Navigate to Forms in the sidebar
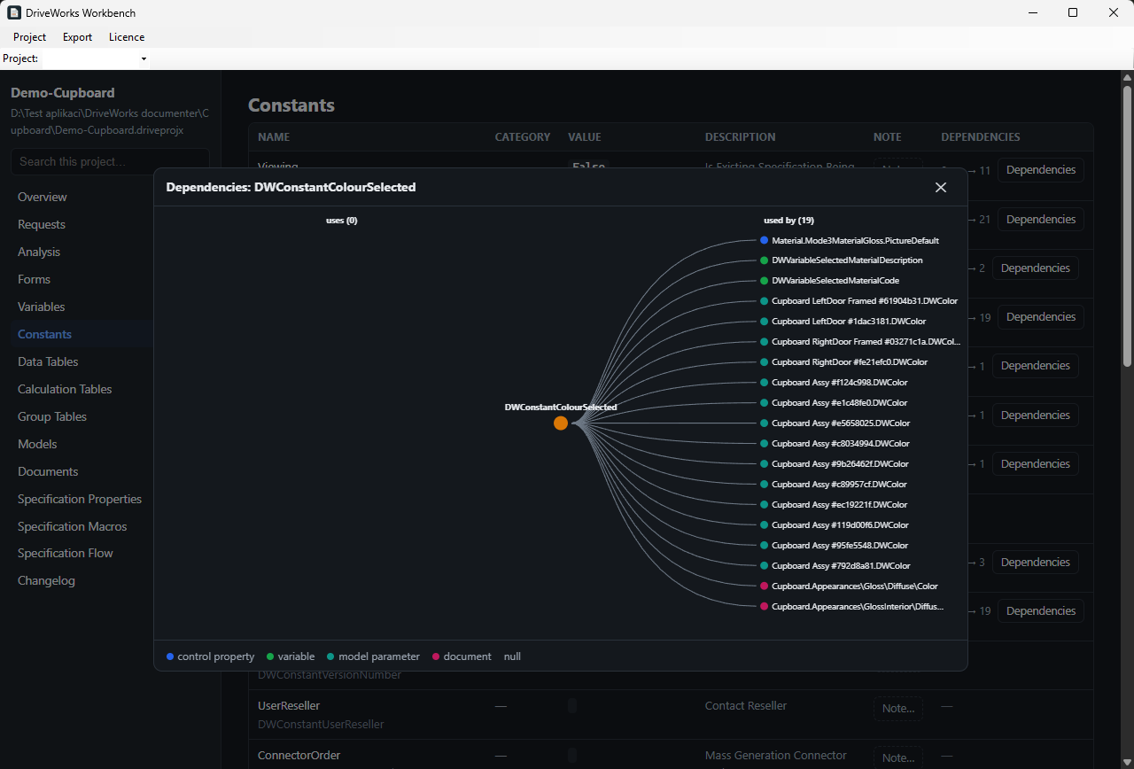 click(x=34, y=279)
